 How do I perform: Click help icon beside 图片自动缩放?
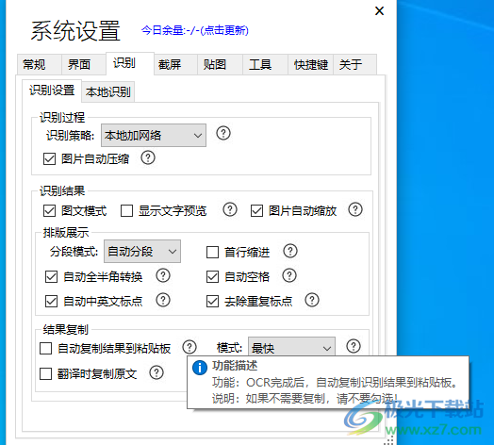355,209
